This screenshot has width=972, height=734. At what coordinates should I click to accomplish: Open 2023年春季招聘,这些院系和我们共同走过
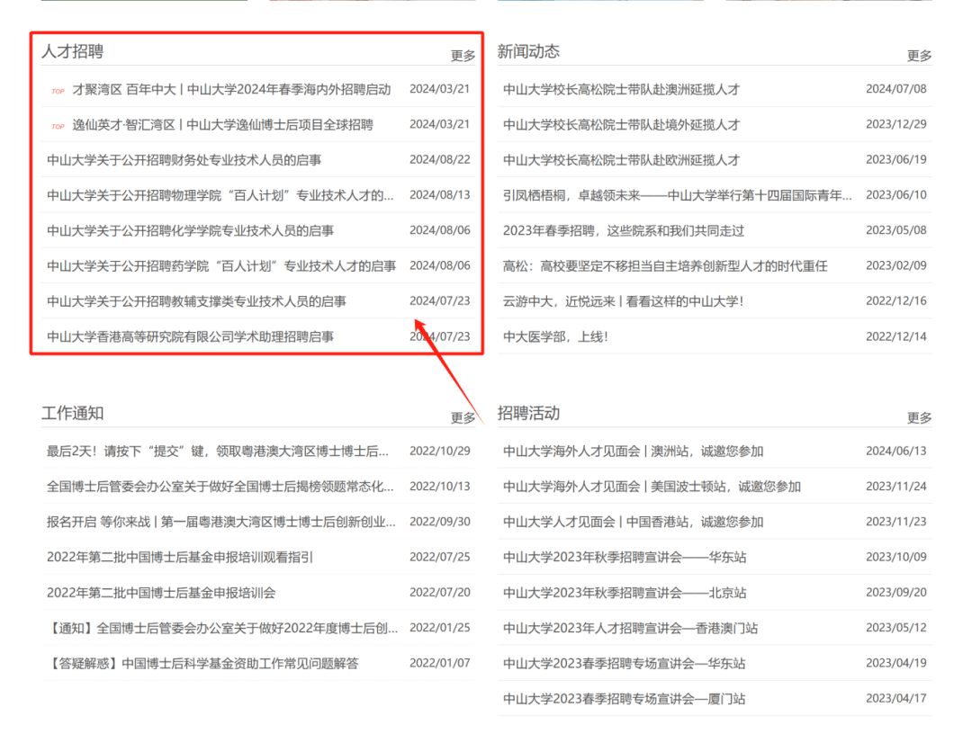point(624,230)
